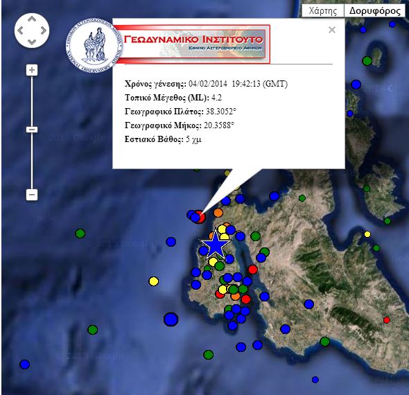Zoom in with the plus button

(x=32, y=70)
